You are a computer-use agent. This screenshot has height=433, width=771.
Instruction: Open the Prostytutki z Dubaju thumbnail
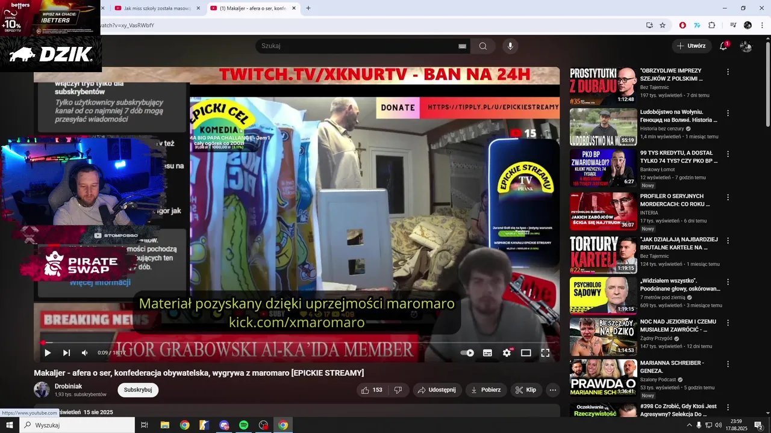(603, 85)
